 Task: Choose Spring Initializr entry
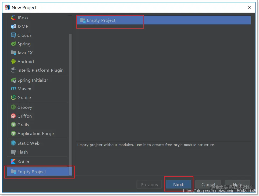pyautogui.click(x=38, y=80)
